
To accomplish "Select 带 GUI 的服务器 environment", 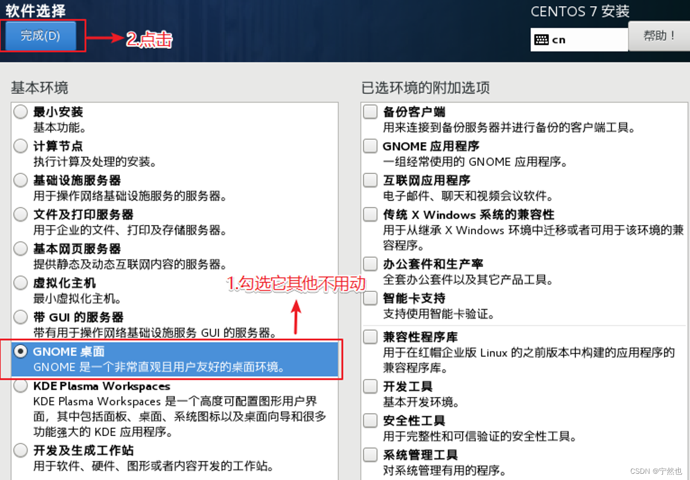I will [20, 317].
